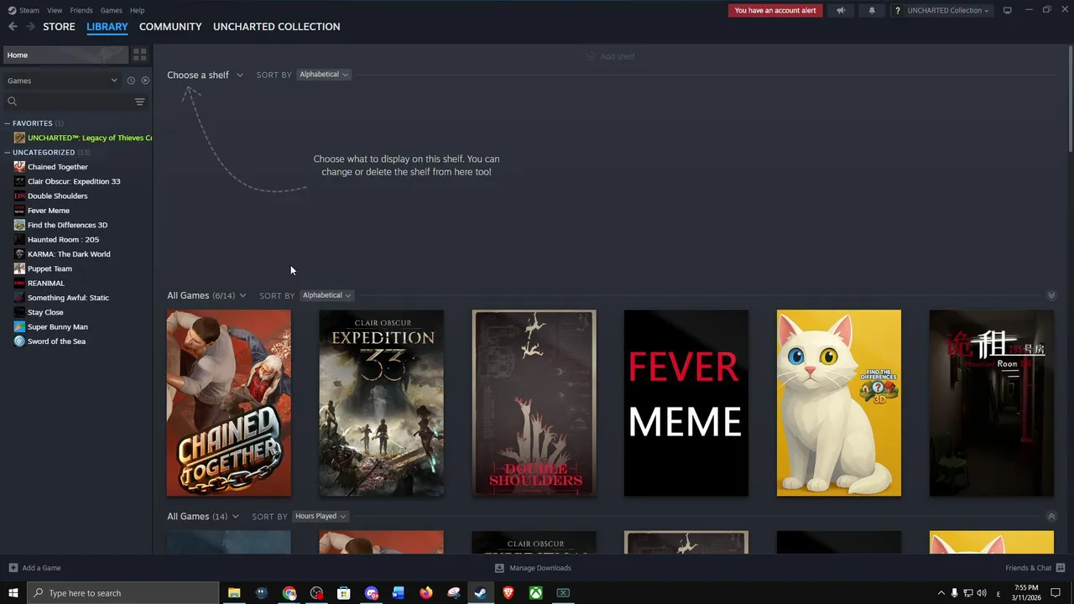1074x604 pixels.
Task: Open the UNCHARTED Collection account dropdown
Action: click(942, 10)
